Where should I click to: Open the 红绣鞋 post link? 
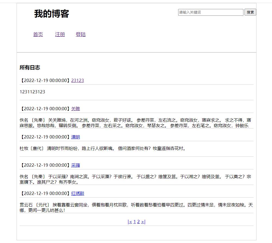point(78,193)
